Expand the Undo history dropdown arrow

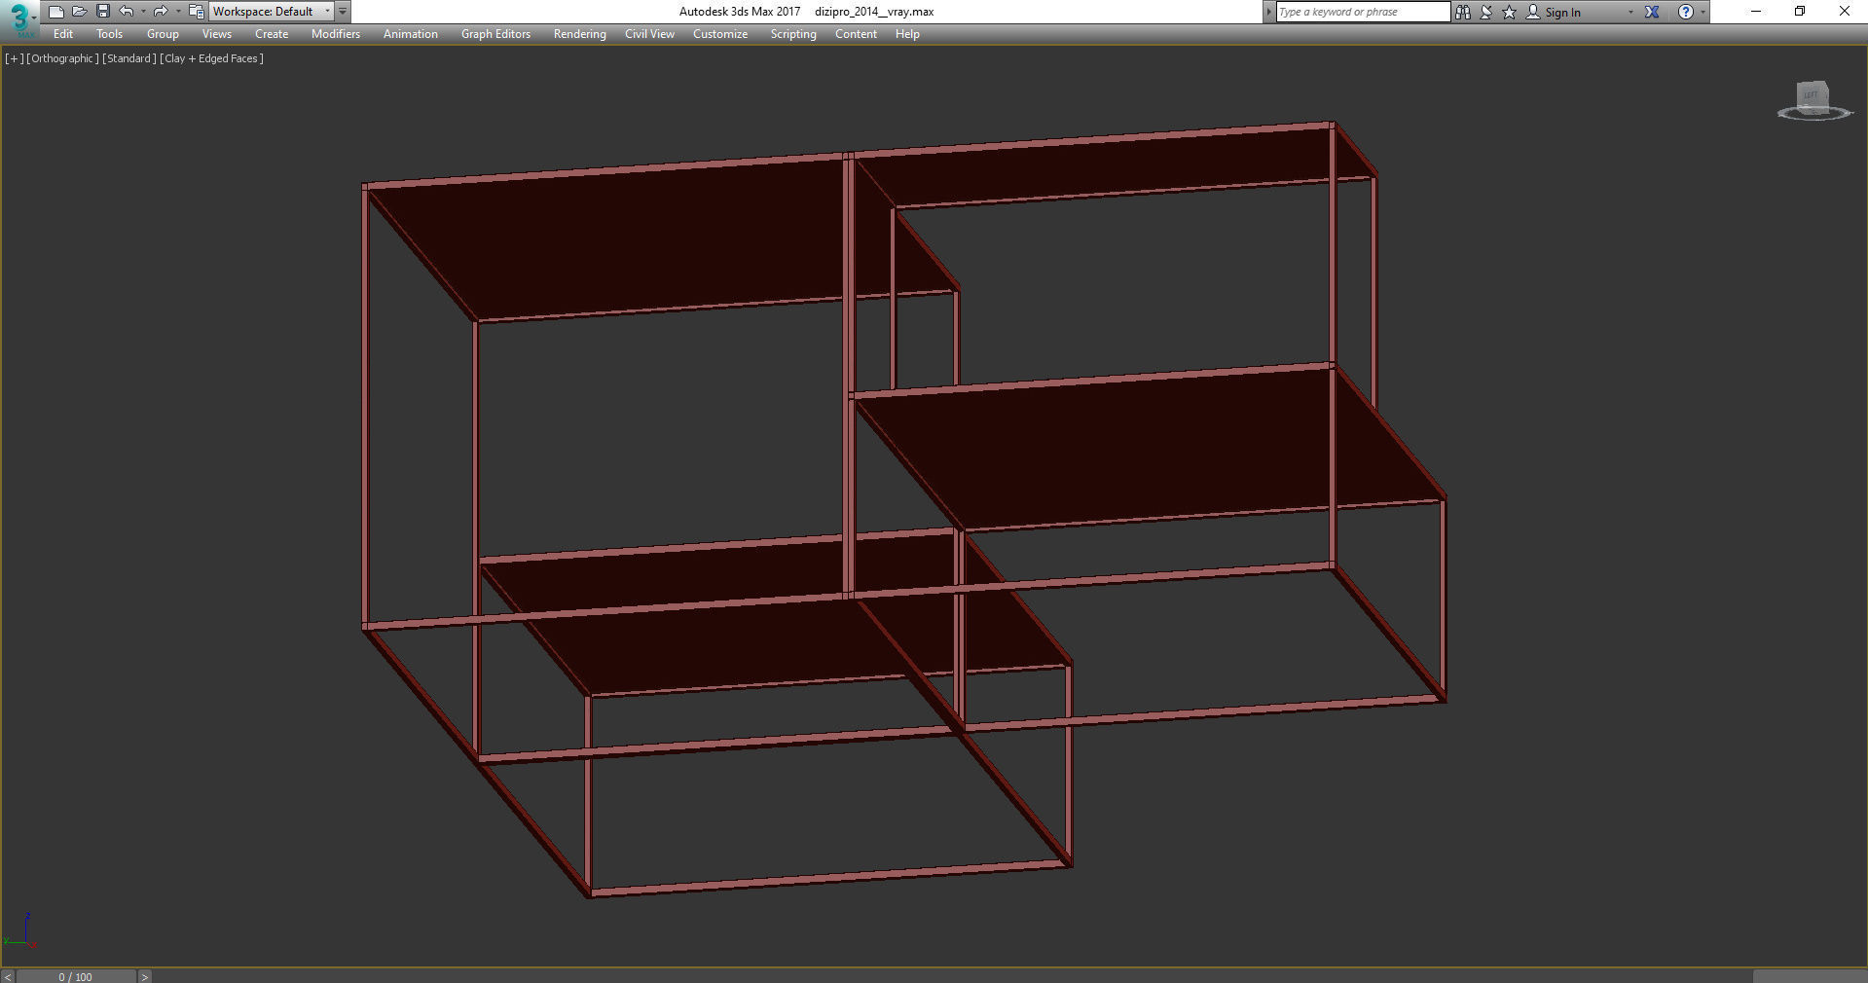pyautogui.click(x=143, y=12)
